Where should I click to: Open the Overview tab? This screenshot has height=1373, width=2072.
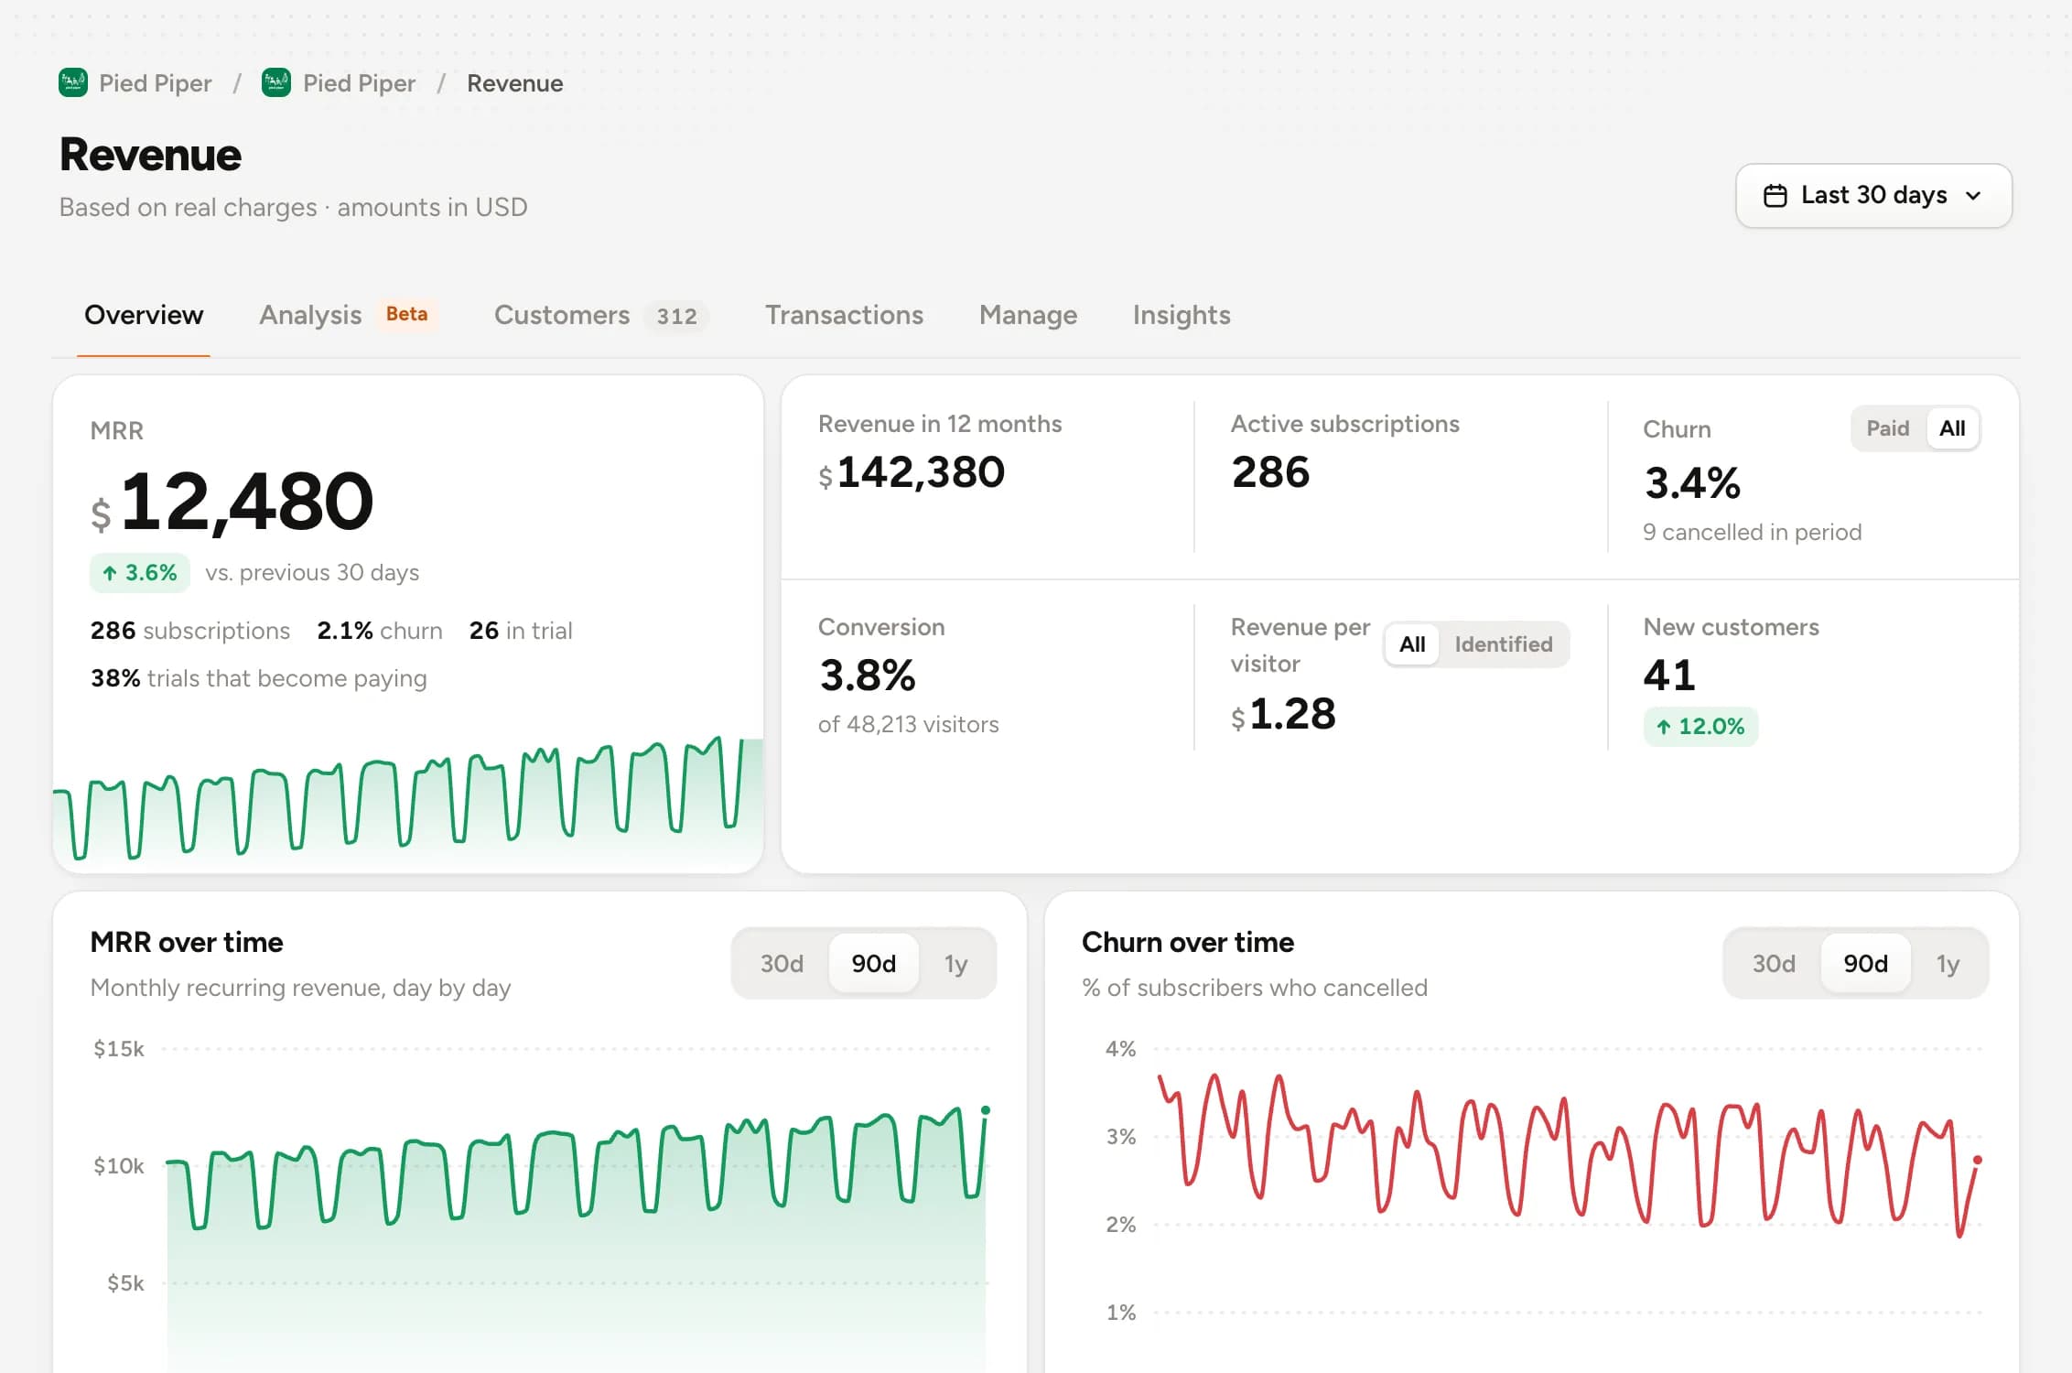click(x=144, y=315)
